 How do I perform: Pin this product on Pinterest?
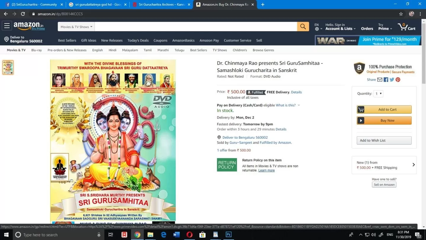pyautogui.click(x=398, y=79)
